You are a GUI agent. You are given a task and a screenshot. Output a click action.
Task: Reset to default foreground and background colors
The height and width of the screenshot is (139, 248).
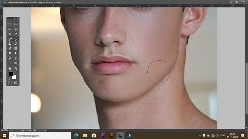point(9,78)
